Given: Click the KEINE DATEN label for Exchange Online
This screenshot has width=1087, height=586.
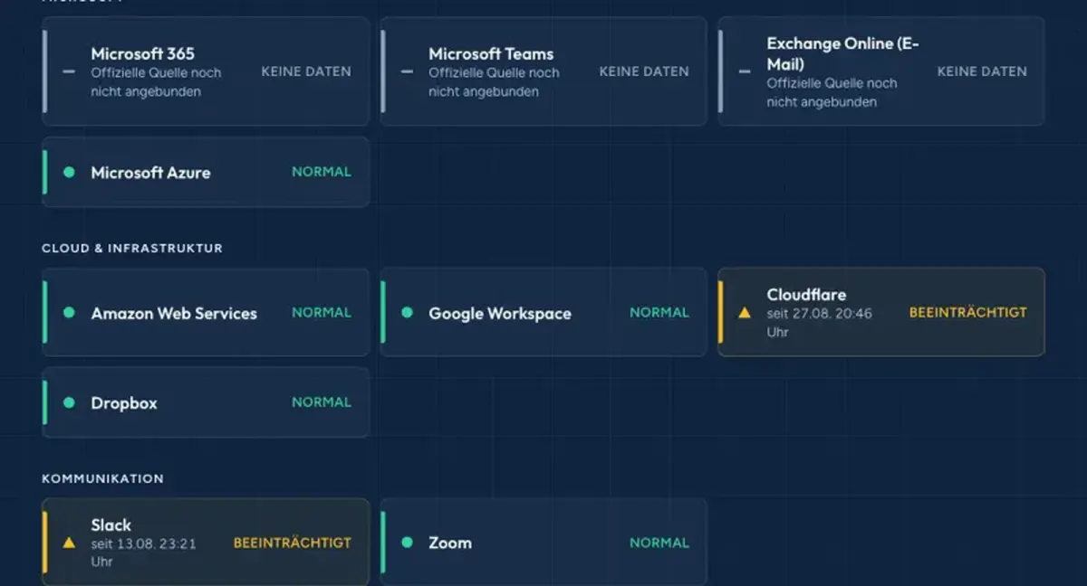Looking at the screenshot, I should [982, 71].
